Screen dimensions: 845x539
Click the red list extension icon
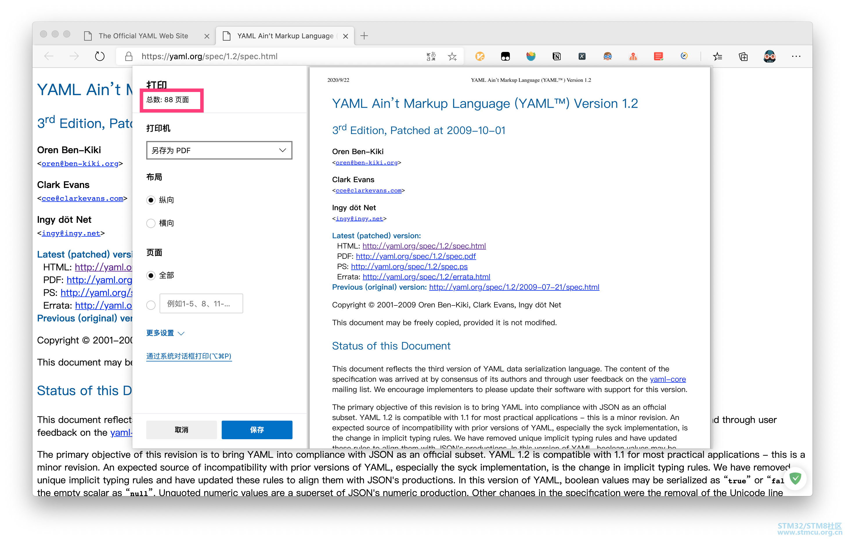(659, 56)
